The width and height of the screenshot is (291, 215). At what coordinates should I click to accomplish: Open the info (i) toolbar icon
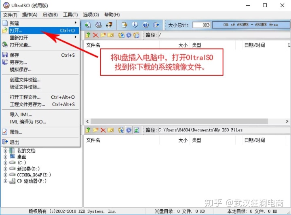point(135,25)
